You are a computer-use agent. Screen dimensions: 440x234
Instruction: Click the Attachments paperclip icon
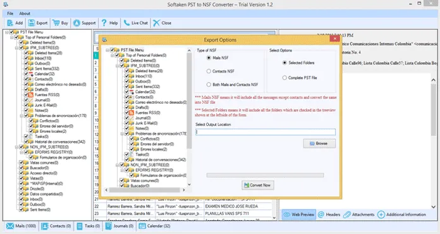coord(347,214)
